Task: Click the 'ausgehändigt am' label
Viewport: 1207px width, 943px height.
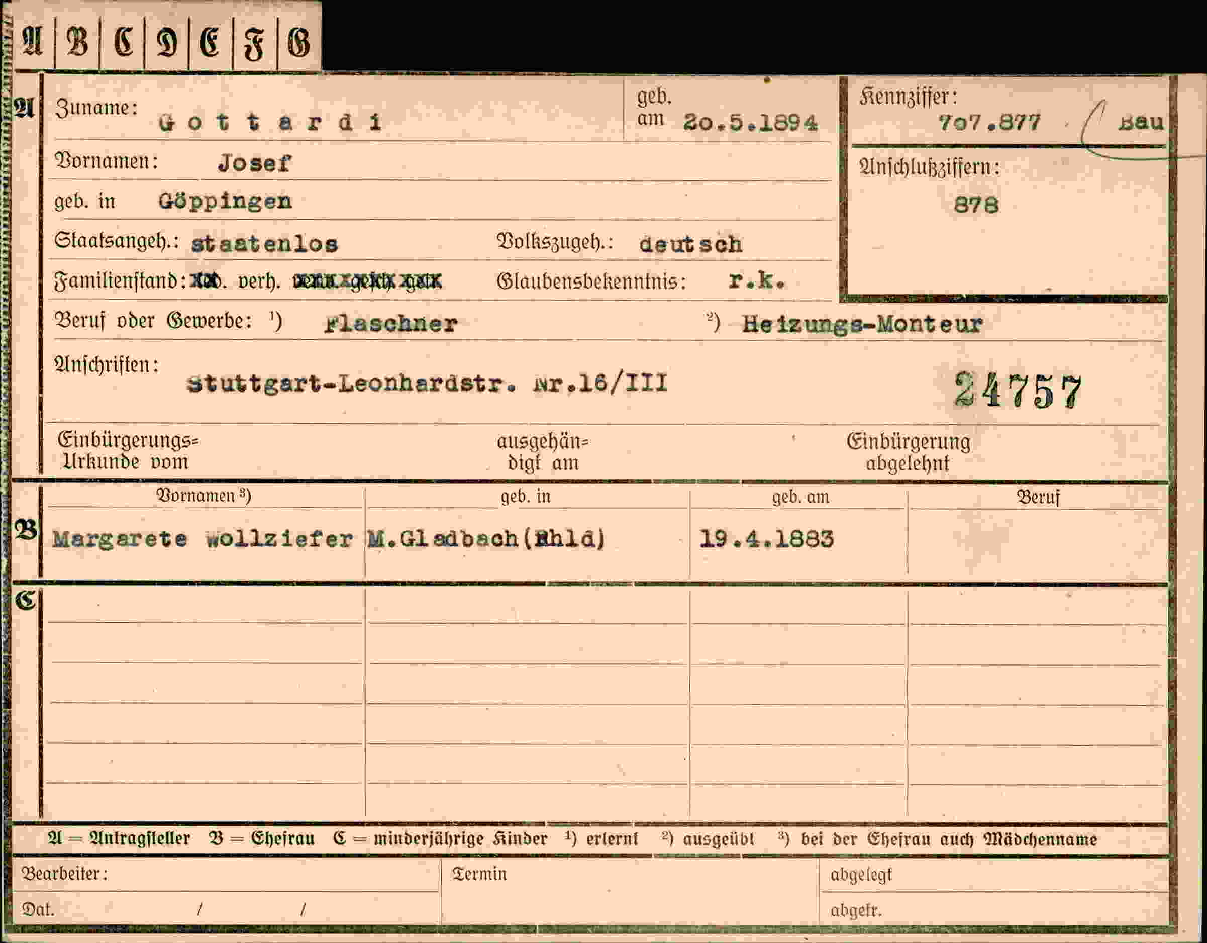Action: [543, 451]
